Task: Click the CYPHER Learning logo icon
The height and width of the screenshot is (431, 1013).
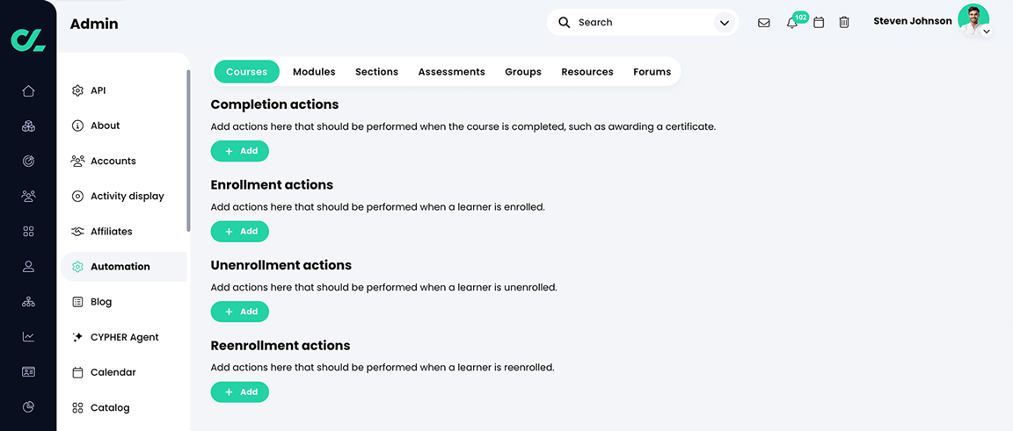Action: coord(28,40)
